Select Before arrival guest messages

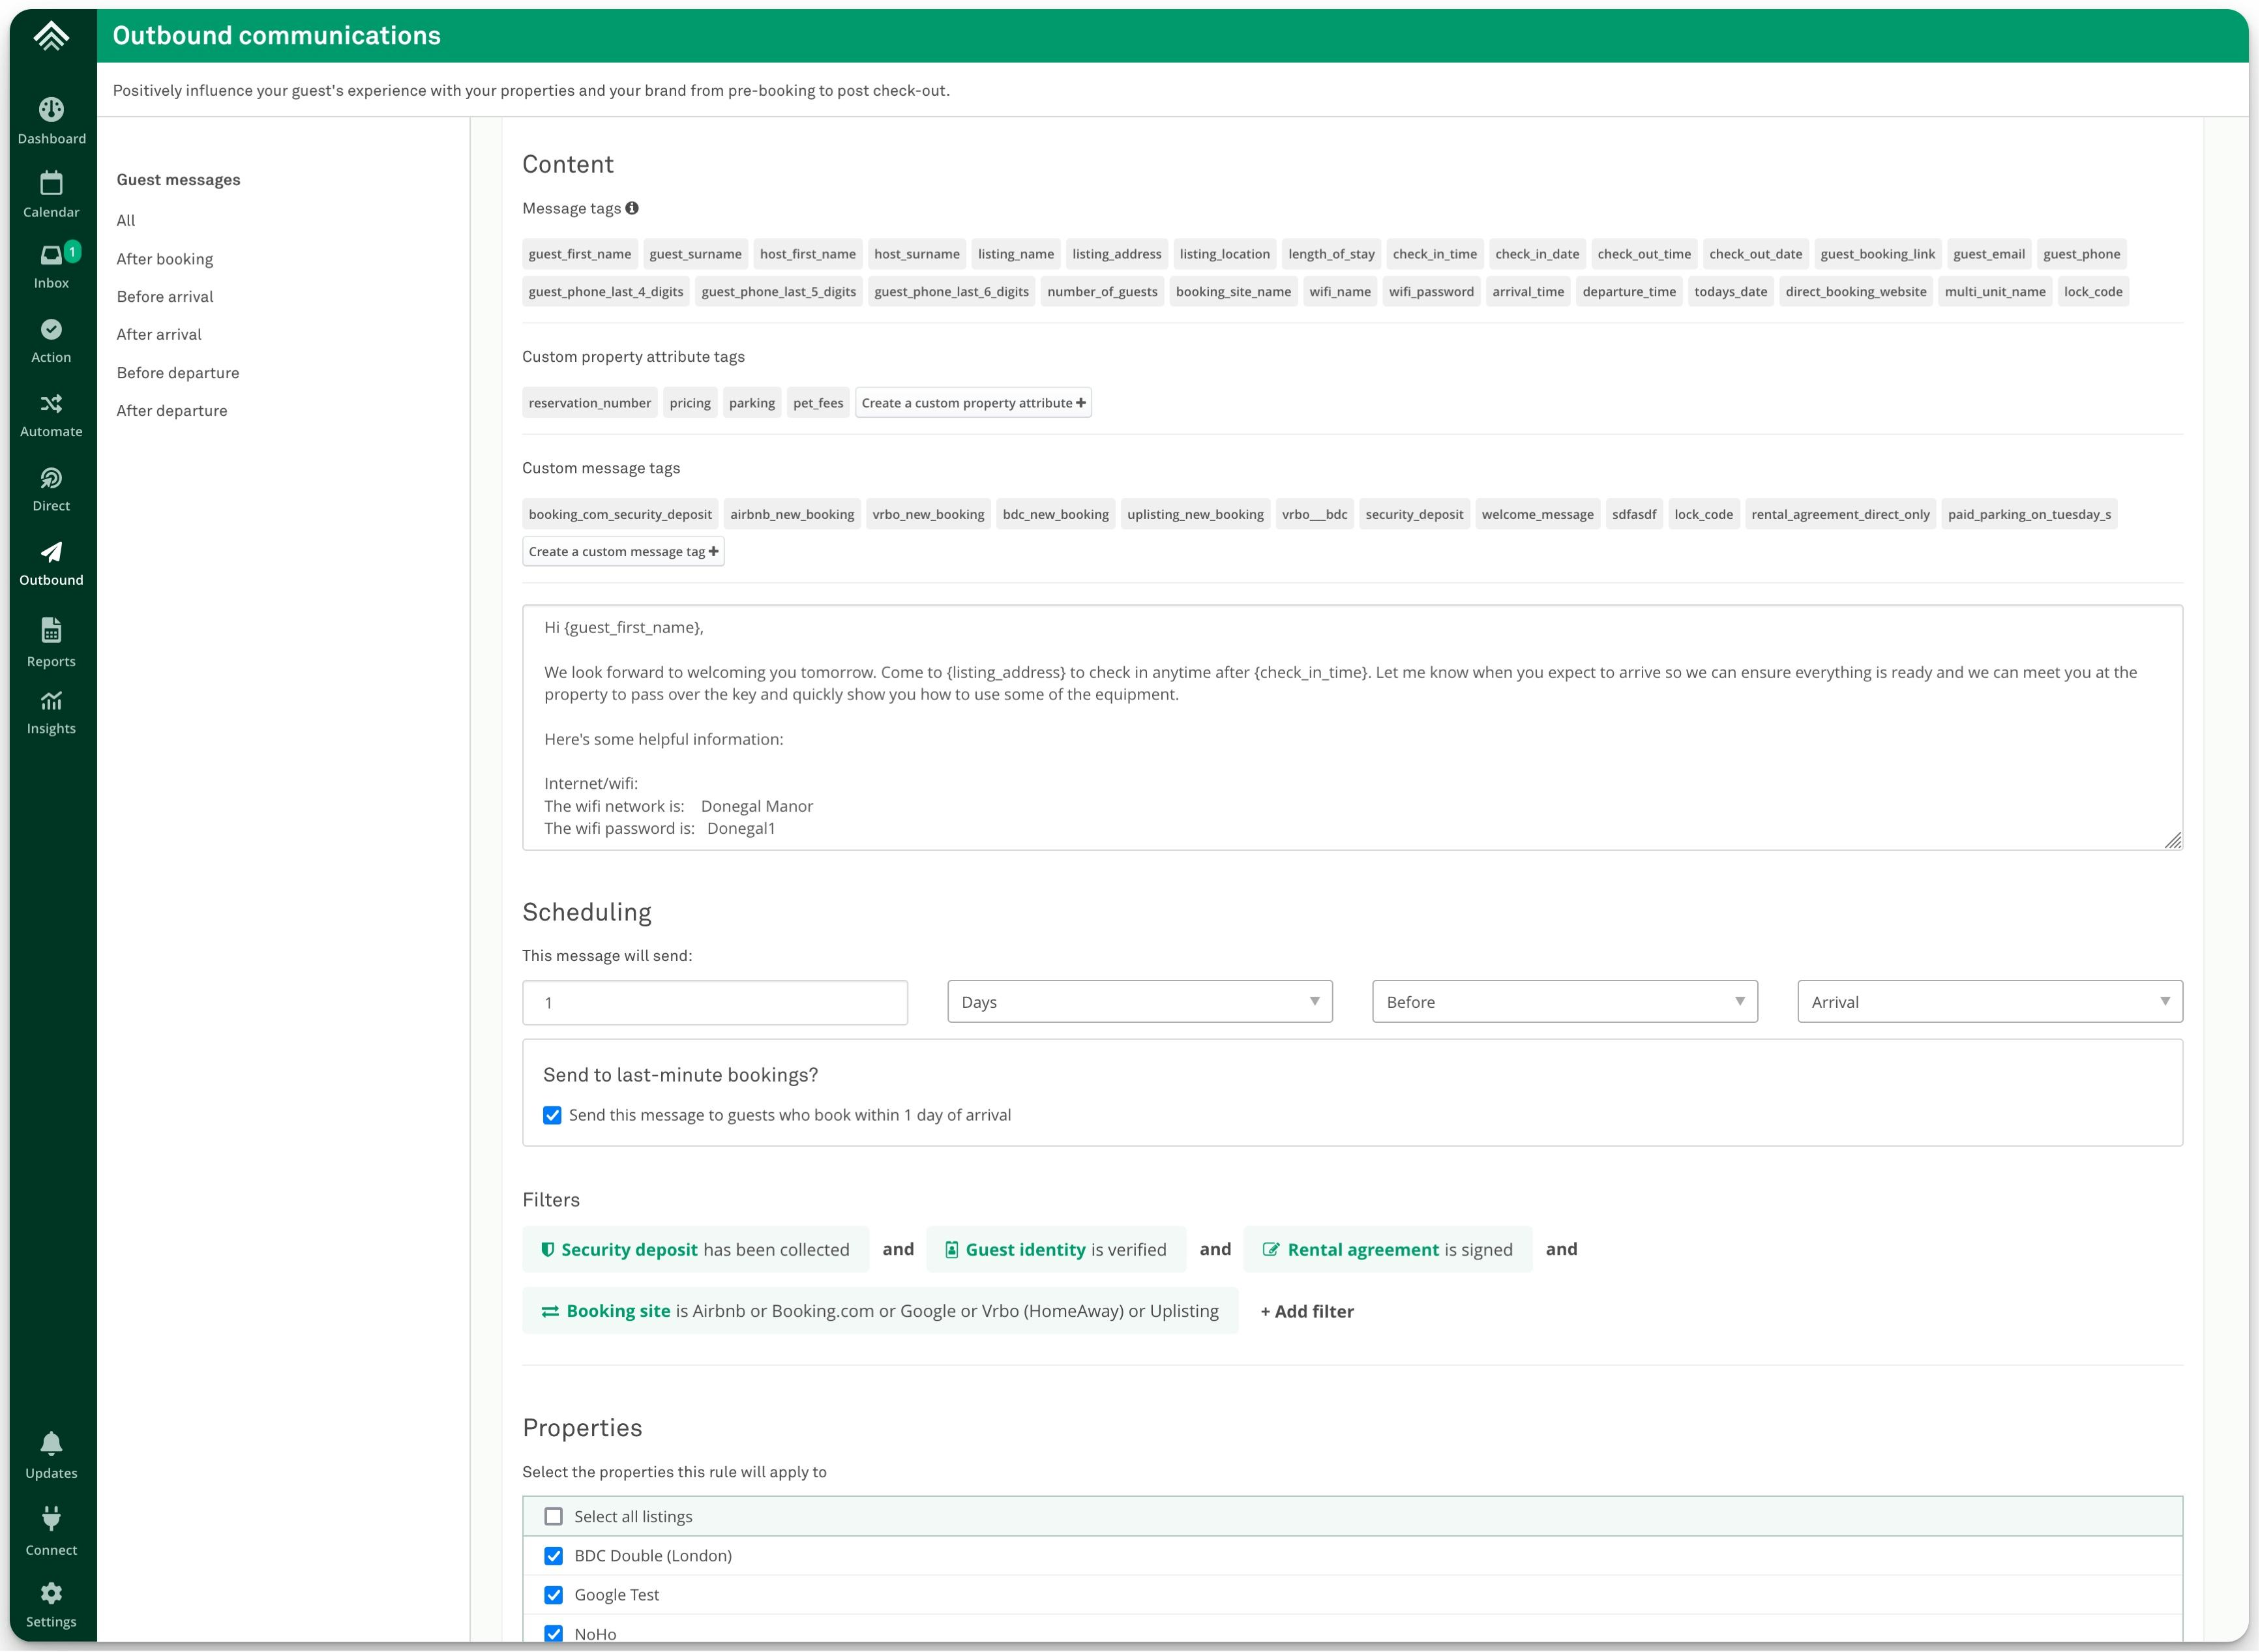[165, 297]
